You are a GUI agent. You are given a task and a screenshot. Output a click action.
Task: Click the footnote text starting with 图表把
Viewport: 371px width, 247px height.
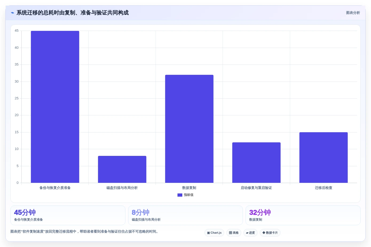[x=85, y=232]
